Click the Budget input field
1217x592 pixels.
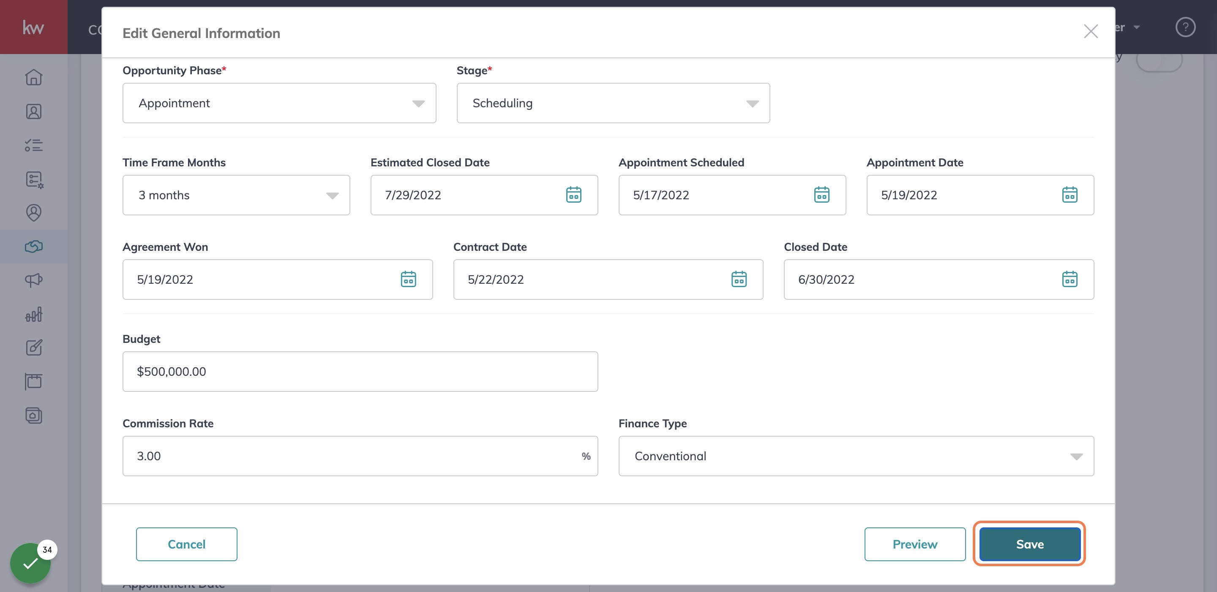coord(360,372)
